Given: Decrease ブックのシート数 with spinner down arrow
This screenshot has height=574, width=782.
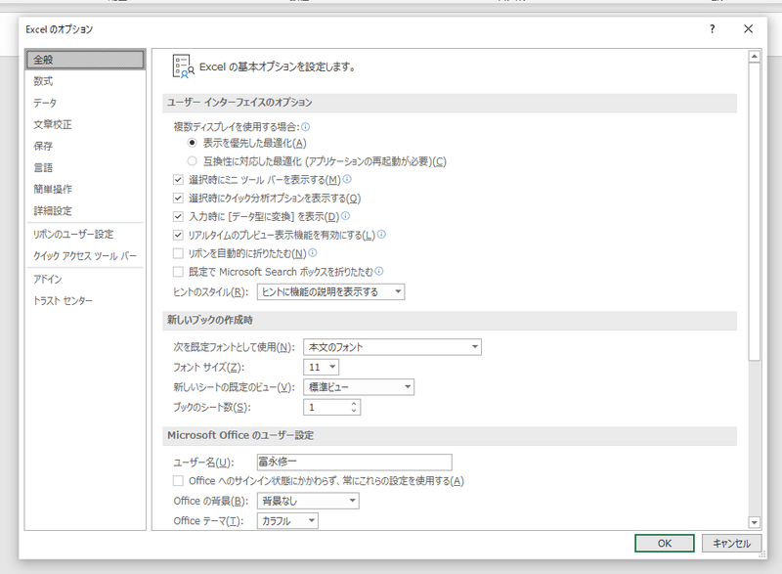Looking at the screenshot, I should click(354, 411).
